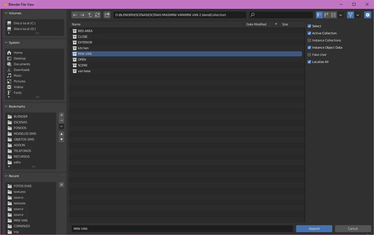Add a new bookmark with plus
The width and height of the screenshot is (374, 235).
pyautogui.click(x=62, y=115)
